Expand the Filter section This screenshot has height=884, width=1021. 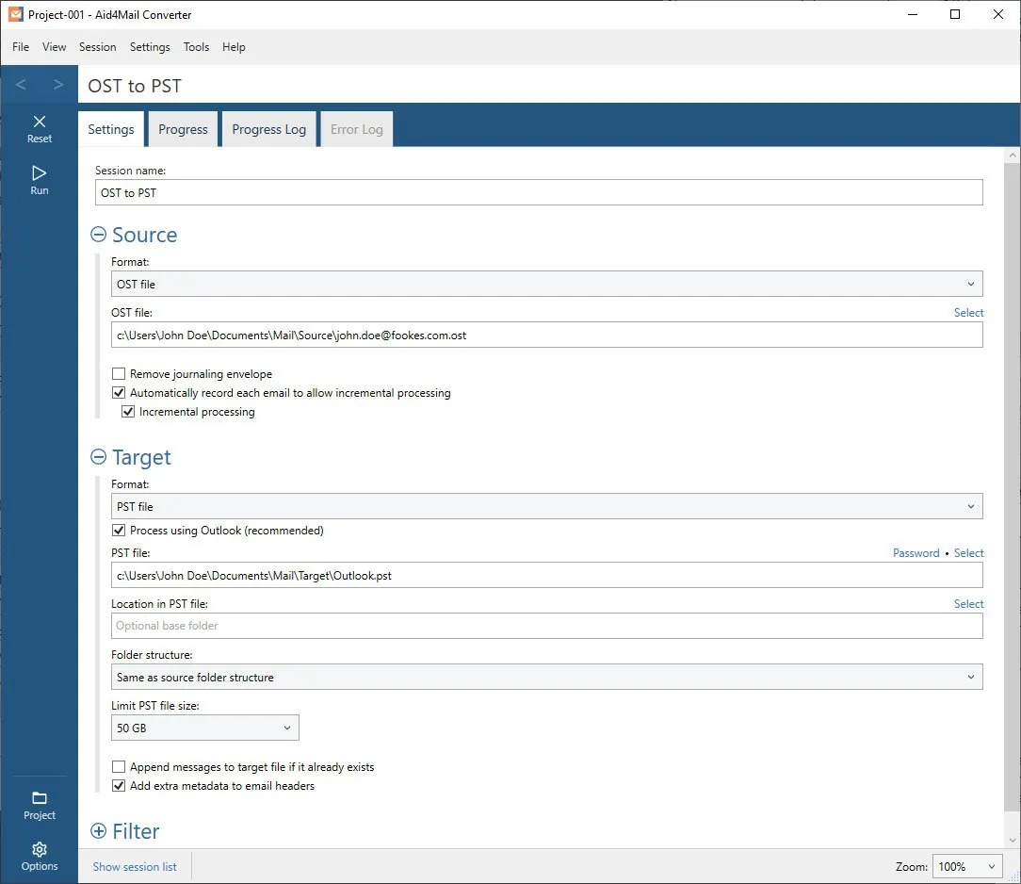pyautogui.click(x=98, y=830)
